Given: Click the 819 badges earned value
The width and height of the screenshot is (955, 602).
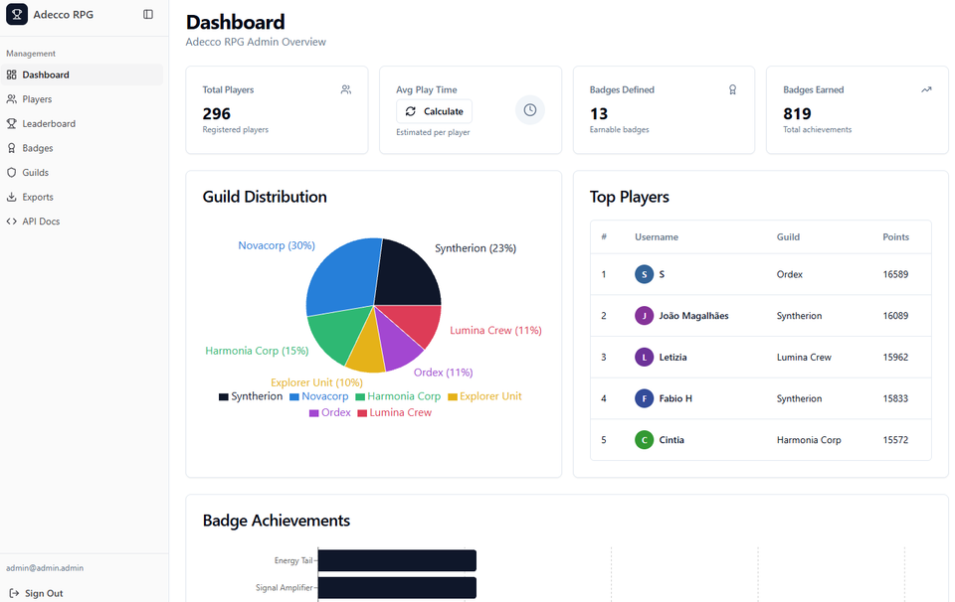Looking at the screenshot, I should click(x=797, y=113).
